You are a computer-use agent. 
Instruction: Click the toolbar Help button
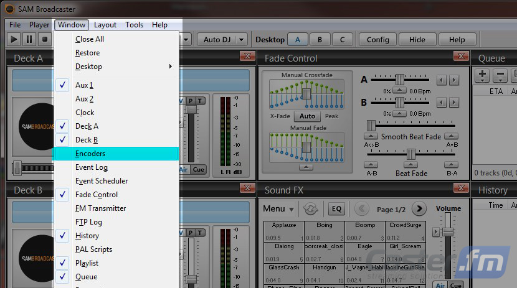(x=457, y=39)
